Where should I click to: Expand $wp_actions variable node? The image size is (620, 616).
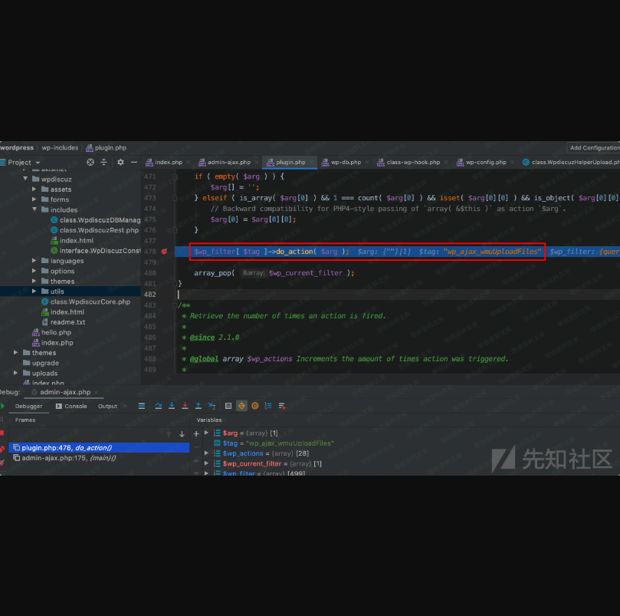coord(206,453)
